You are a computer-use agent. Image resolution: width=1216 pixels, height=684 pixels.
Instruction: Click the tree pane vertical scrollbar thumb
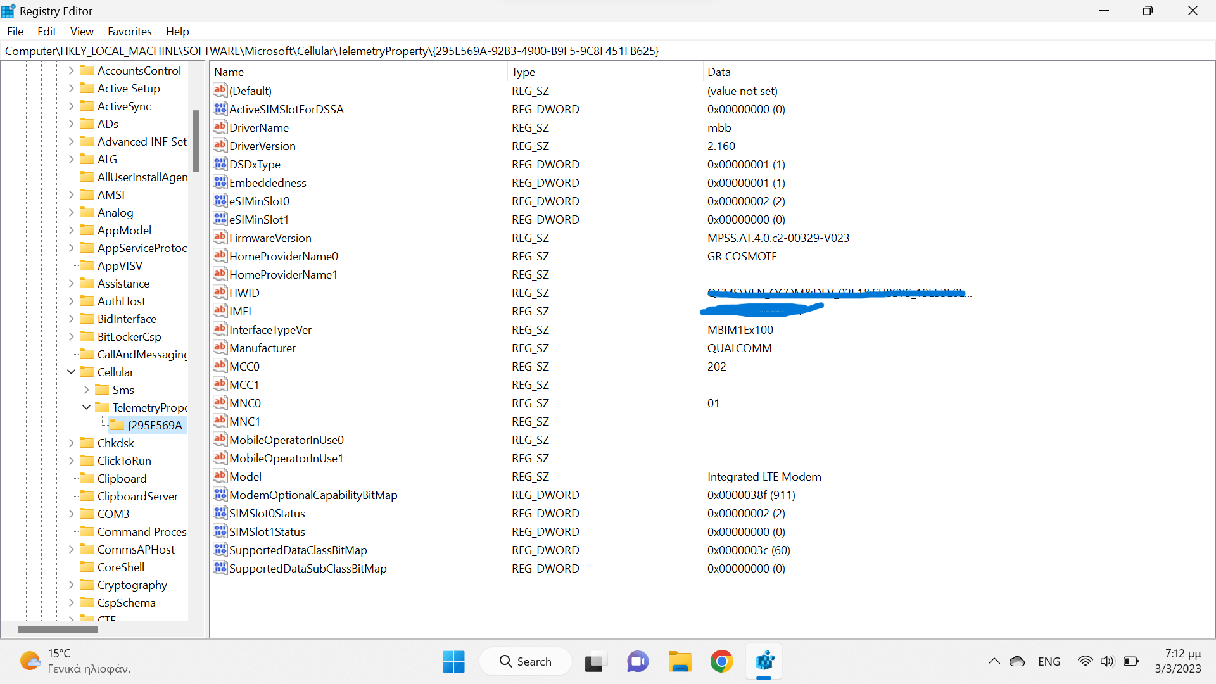196,141
